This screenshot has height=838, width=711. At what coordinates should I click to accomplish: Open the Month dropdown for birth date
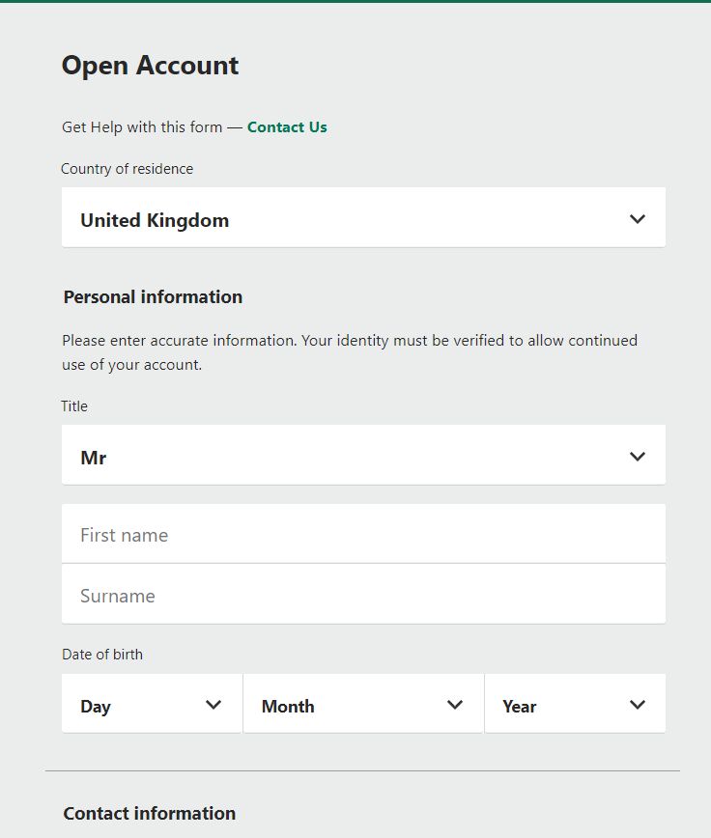(x=363, y=703)
